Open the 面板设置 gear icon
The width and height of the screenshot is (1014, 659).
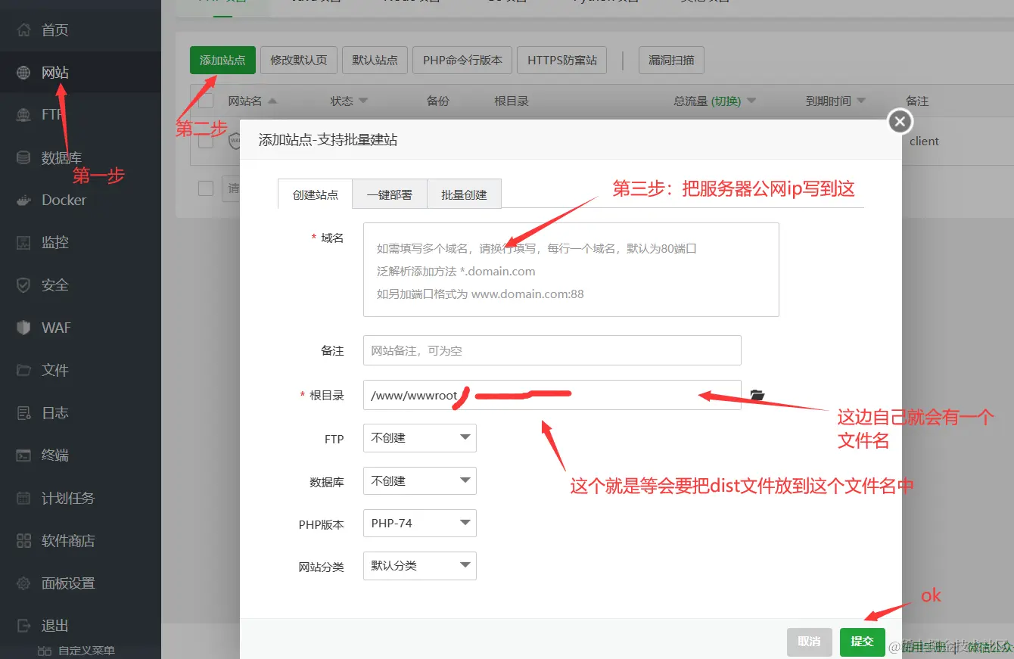tap(25, 583)
